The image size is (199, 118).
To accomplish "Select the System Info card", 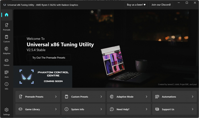I will click(83, 109).
